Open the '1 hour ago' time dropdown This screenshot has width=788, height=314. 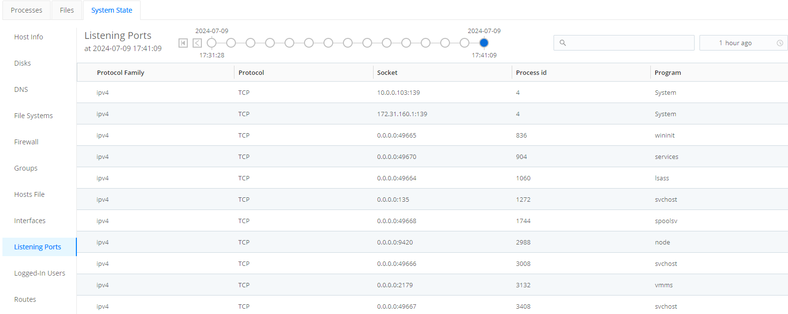(743, 43)
